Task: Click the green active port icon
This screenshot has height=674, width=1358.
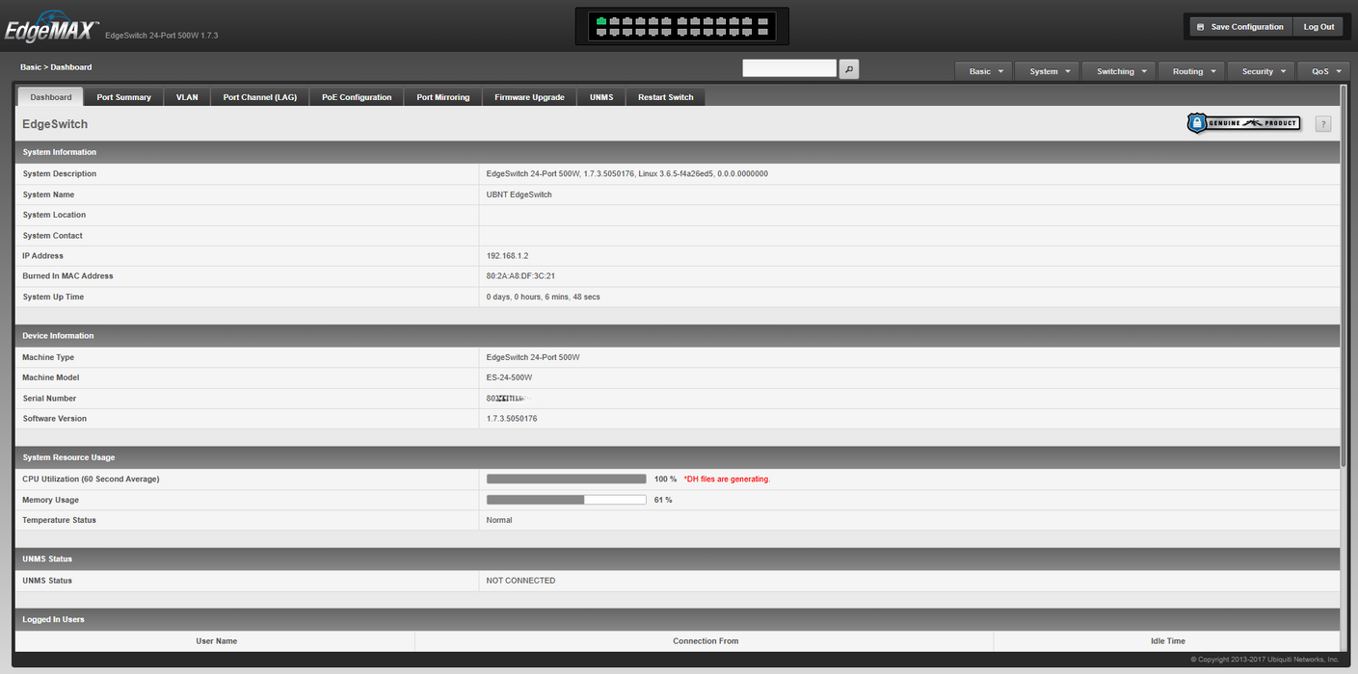Action: click(x=601, y=20)
